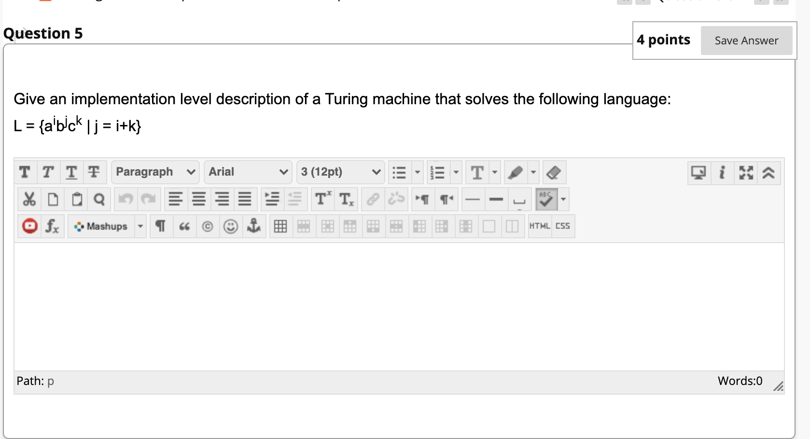
Task: Click the Save Answer button
Action: [x=746, y=41]
